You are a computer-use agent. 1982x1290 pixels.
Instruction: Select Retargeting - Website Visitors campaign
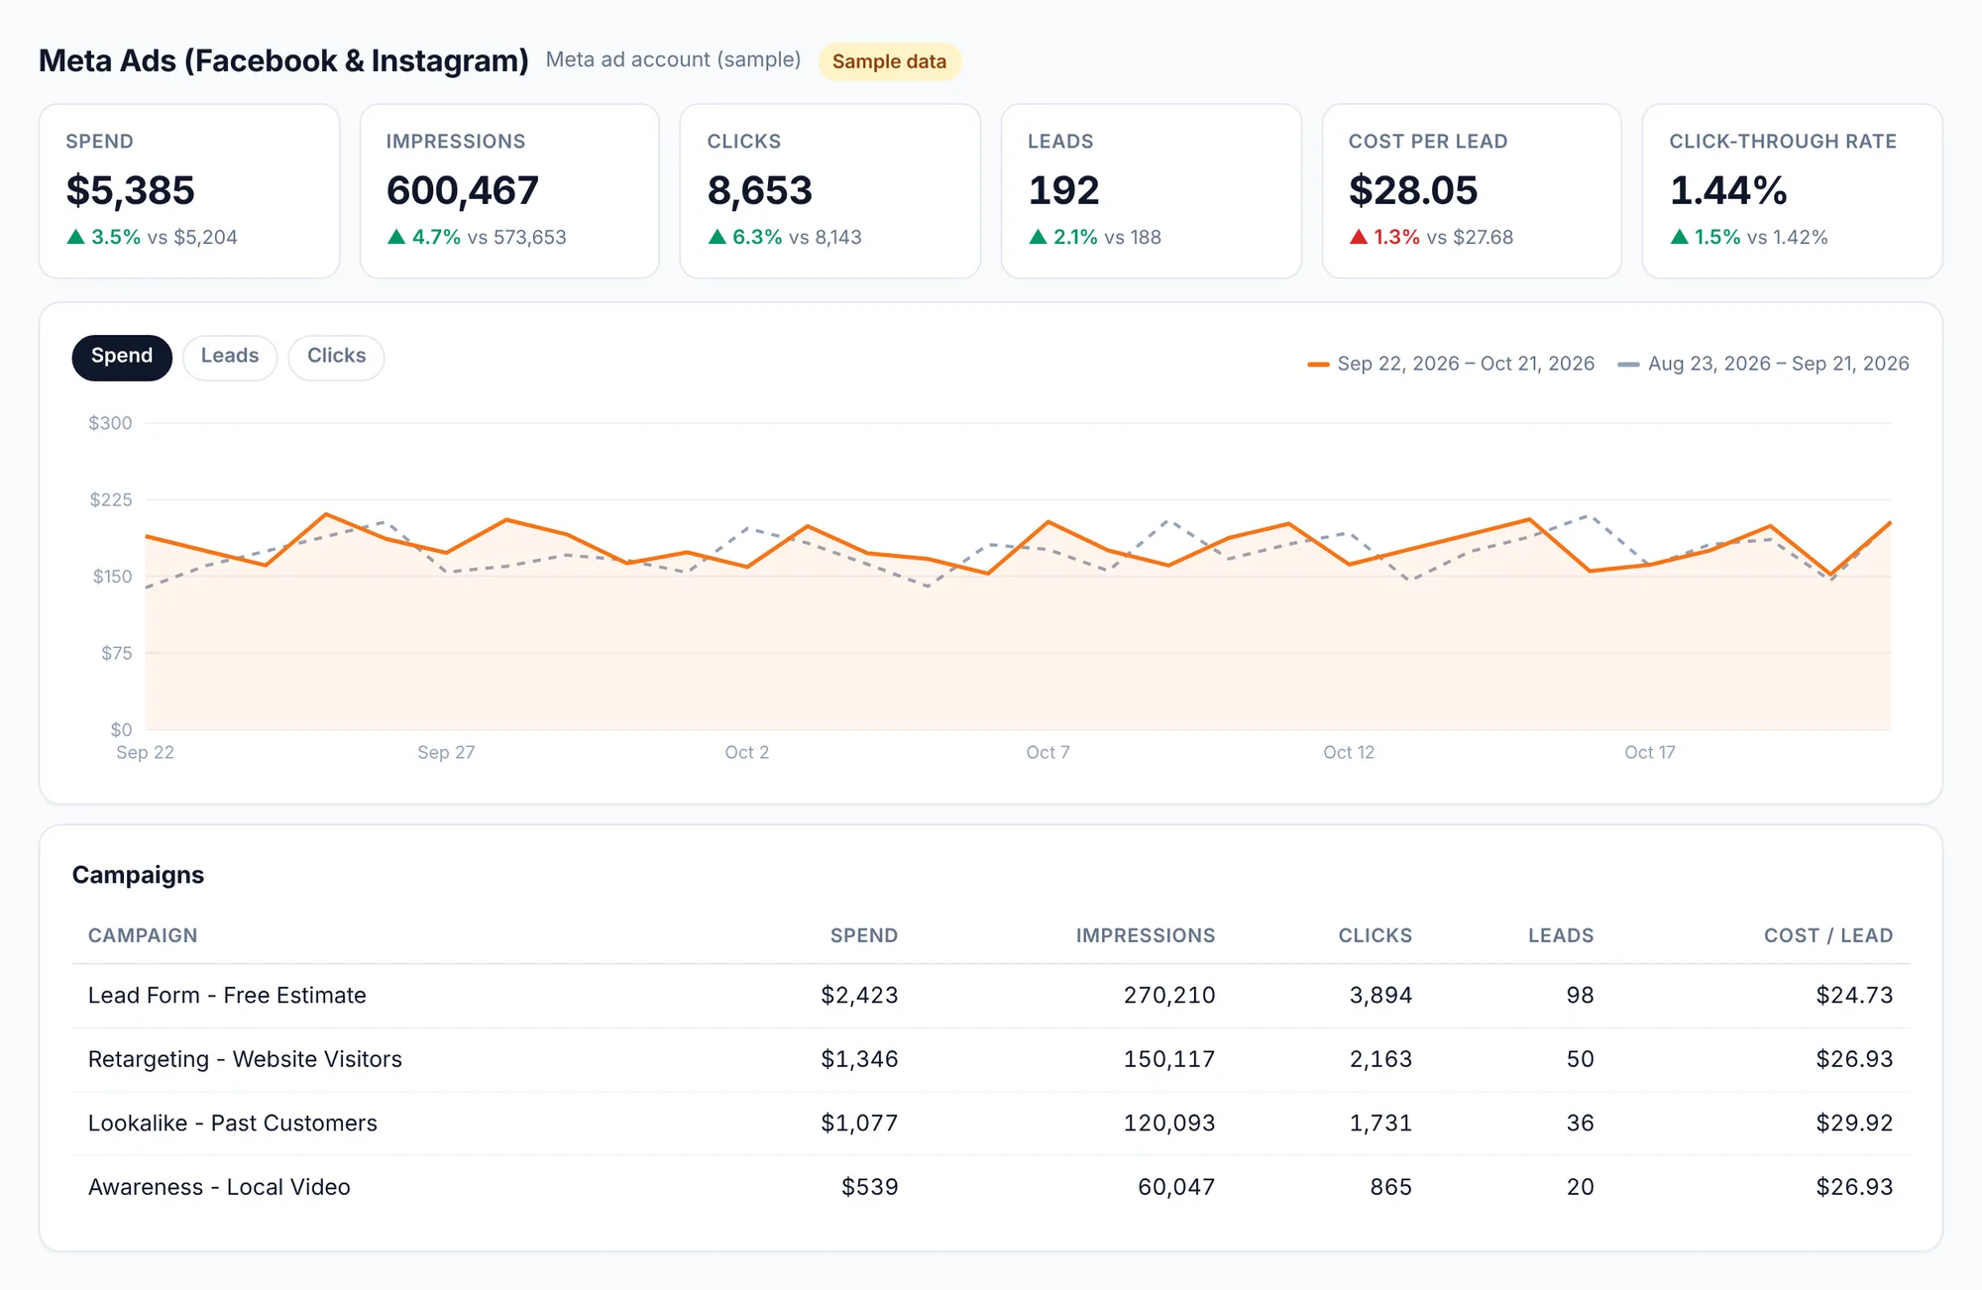[991, 1059]
